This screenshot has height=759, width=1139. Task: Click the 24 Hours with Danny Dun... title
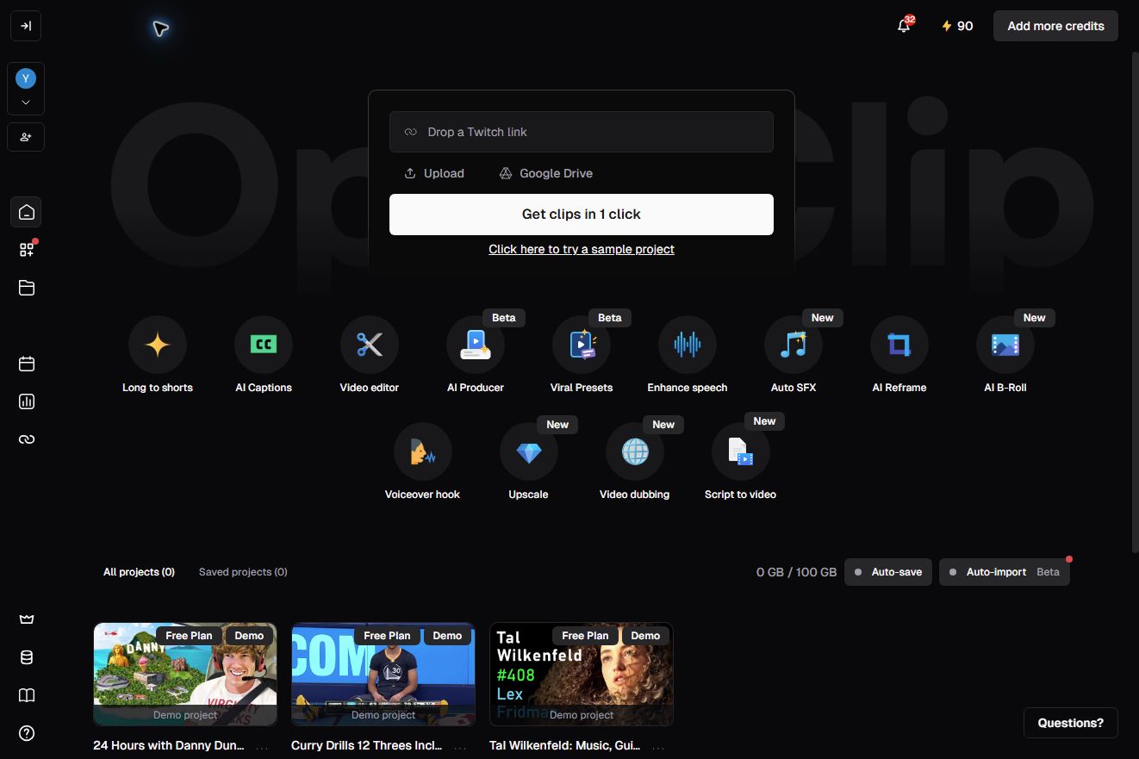169,745
